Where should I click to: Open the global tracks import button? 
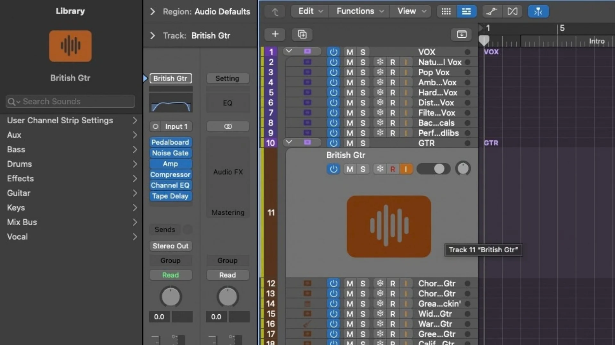(x=461, y=34)
